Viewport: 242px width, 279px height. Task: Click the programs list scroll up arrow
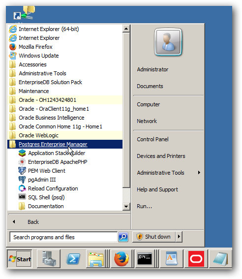pyautogui.click(x=126, y=29)
